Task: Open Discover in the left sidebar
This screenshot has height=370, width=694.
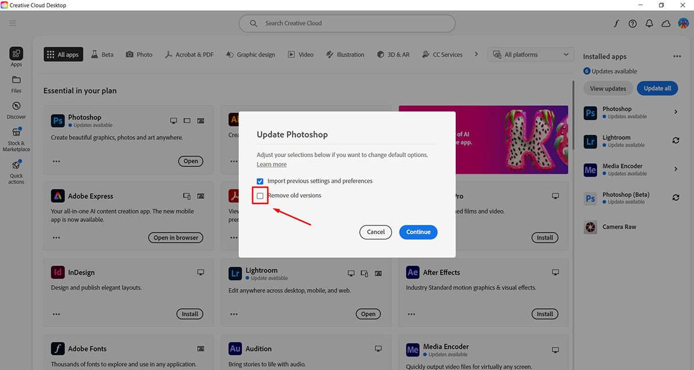Action: coord(16,110)
